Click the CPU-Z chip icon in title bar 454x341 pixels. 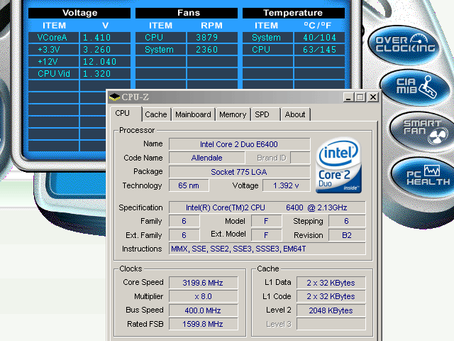(114, 97)
